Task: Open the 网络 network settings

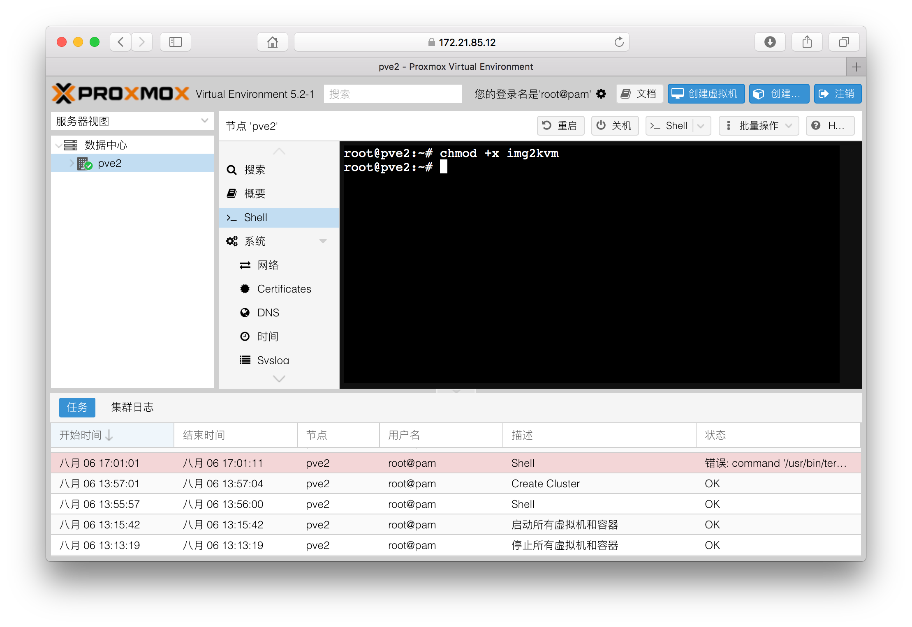Action: click(279, 265)
